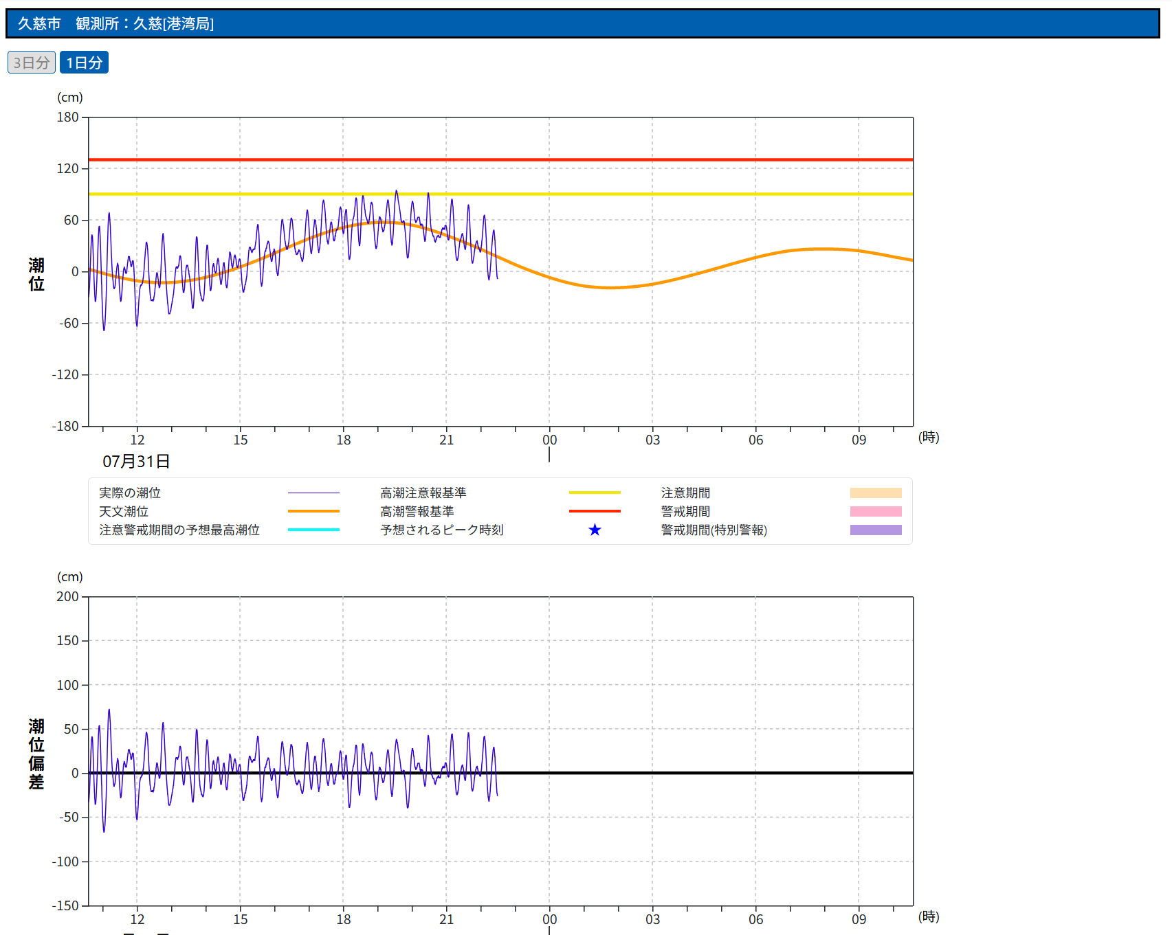Click the yellow 高潮注意報基準 legend line

click(595, 493)
